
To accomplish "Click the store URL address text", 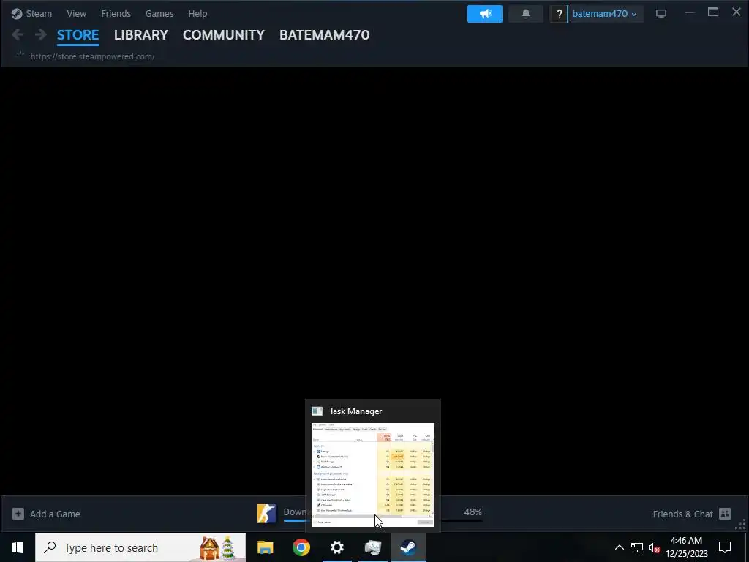I will pyautogui.click(x=92, y=56).
